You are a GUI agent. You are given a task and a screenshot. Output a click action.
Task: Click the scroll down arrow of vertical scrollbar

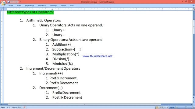(x=194, y=95)
